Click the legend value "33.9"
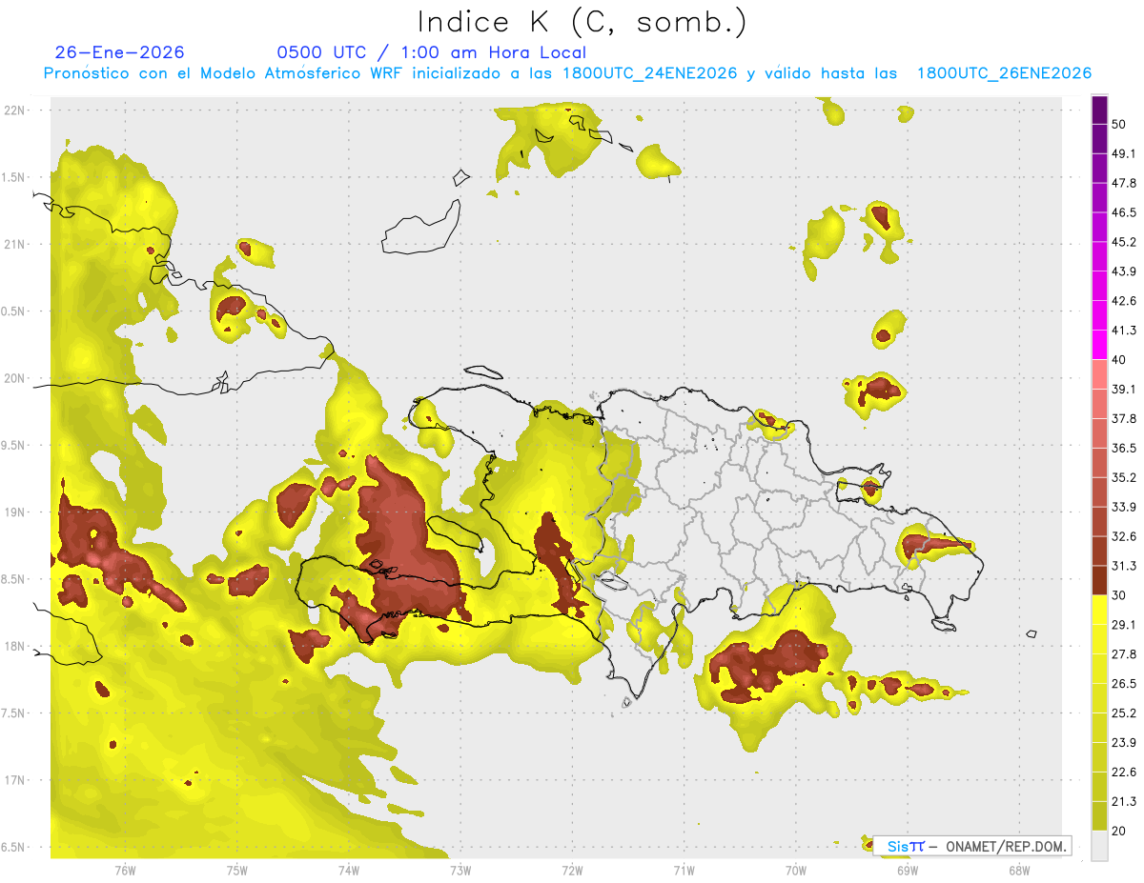The height and width of the screenshot is (883, 1144). tap(1124, 507)
